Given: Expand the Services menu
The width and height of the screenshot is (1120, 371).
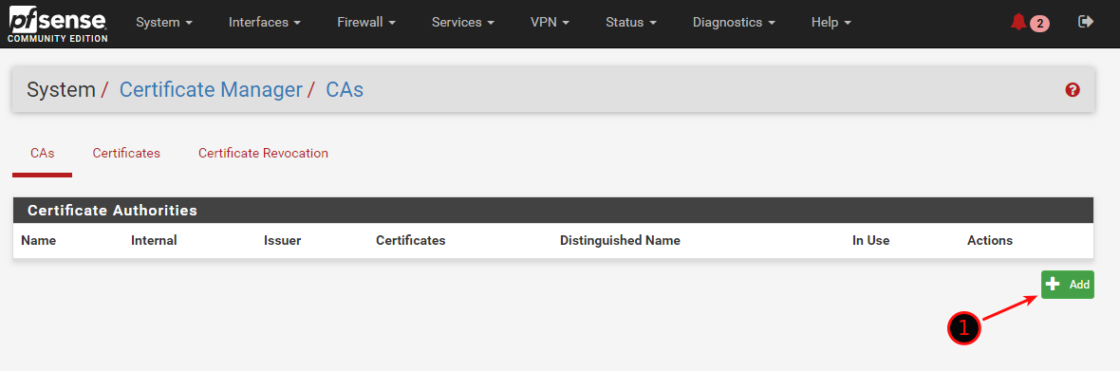Looking at the screenshot, I should click(x=463, y=22).
